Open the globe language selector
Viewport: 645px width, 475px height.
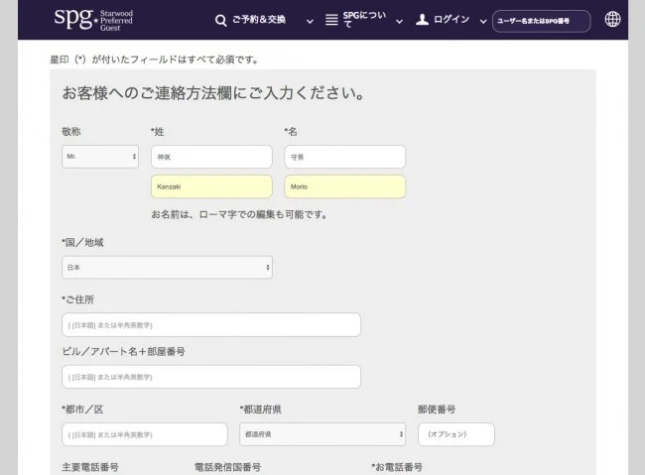click(612, 20)
